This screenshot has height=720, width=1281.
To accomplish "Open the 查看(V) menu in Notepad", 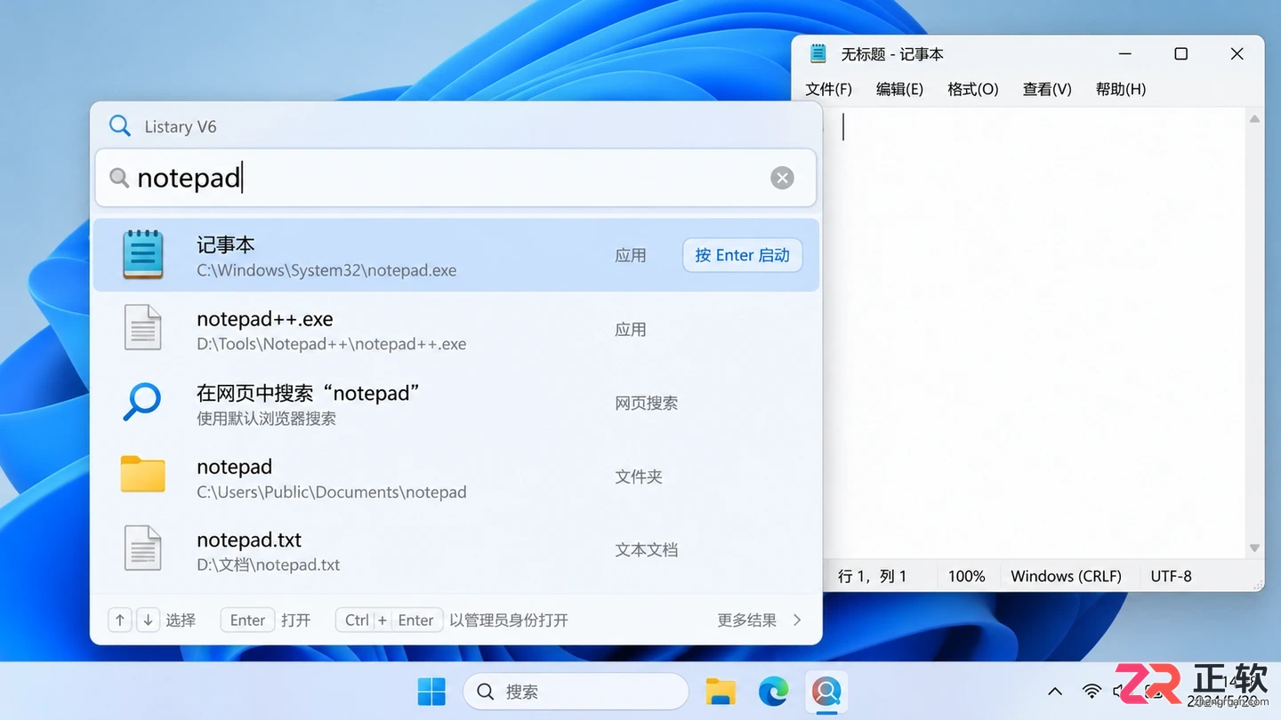I will (1047, 89).
